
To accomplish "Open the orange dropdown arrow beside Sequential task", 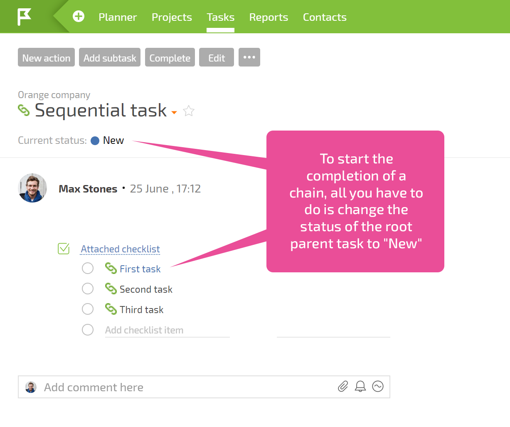I will (174, 112).
